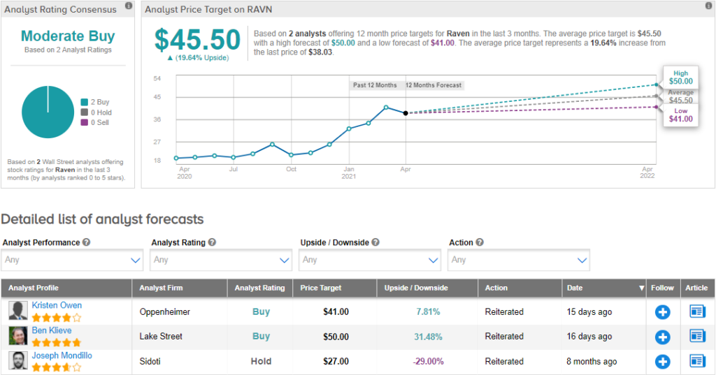
Task: Open Lake Street analyst article icon
Action: (697, 337)
